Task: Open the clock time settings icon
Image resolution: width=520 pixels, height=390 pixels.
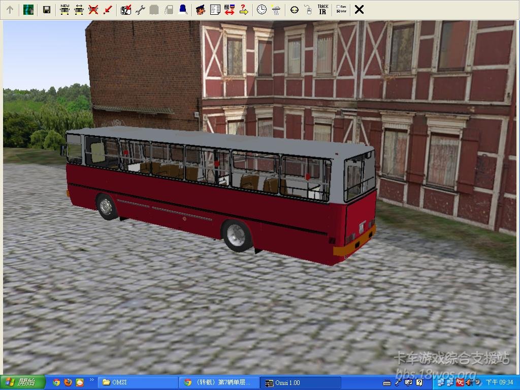Action: pos(262,10)
